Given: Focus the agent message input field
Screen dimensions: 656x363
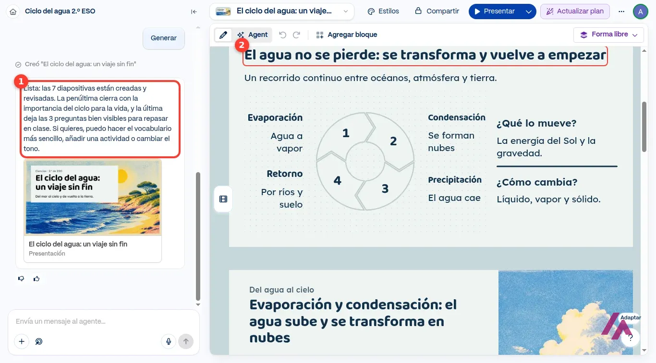Looking at the screenshot, I should click(103, 321).
